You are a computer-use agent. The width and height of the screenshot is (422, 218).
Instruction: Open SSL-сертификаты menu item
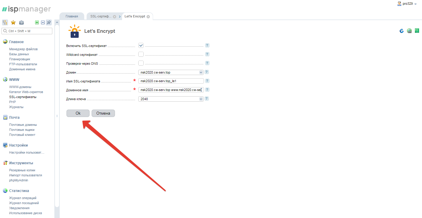23,97
